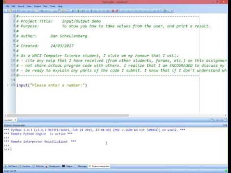Click the Python 3.4.3 version line
The height and width of the screenshot is (173, 231).
click(x=95, y=130)
